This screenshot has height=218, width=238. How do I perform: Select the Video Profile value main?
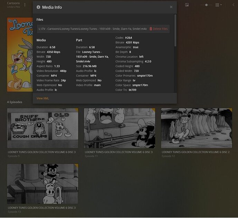(97, 85)
